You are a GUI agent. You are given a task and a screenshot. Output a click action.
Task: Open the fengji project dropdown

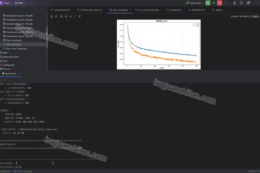tap(7, 3)
